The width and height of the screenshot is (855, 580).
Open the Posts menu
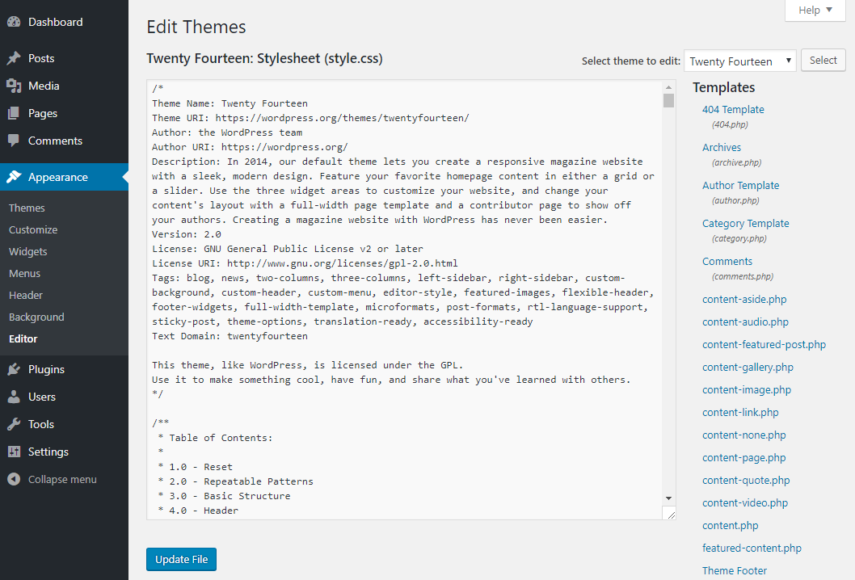[65, 58]
